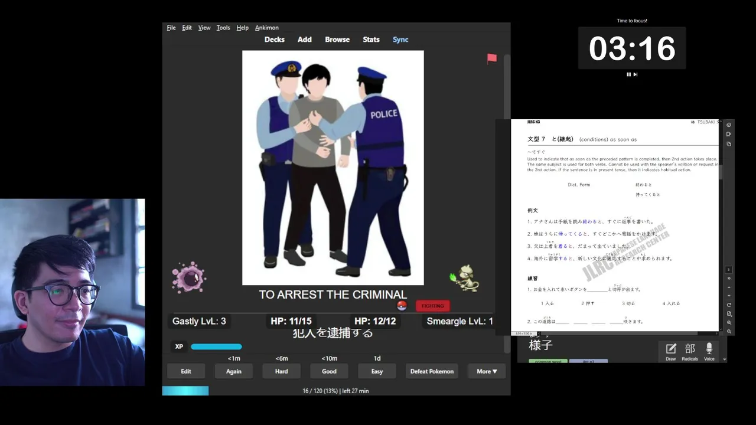756x425 pixels.
Task: Click the cyan review progress bar
Action: 185,391
